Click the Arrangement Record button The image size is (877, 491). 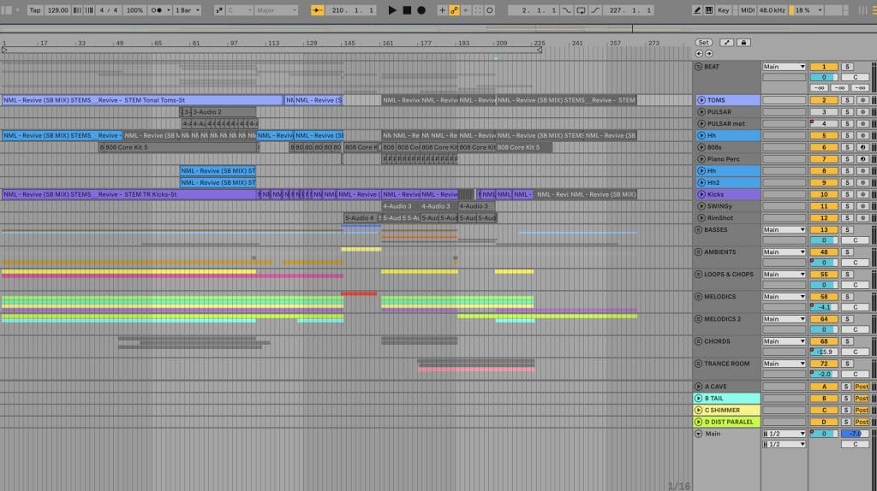[x=421, y=10]
